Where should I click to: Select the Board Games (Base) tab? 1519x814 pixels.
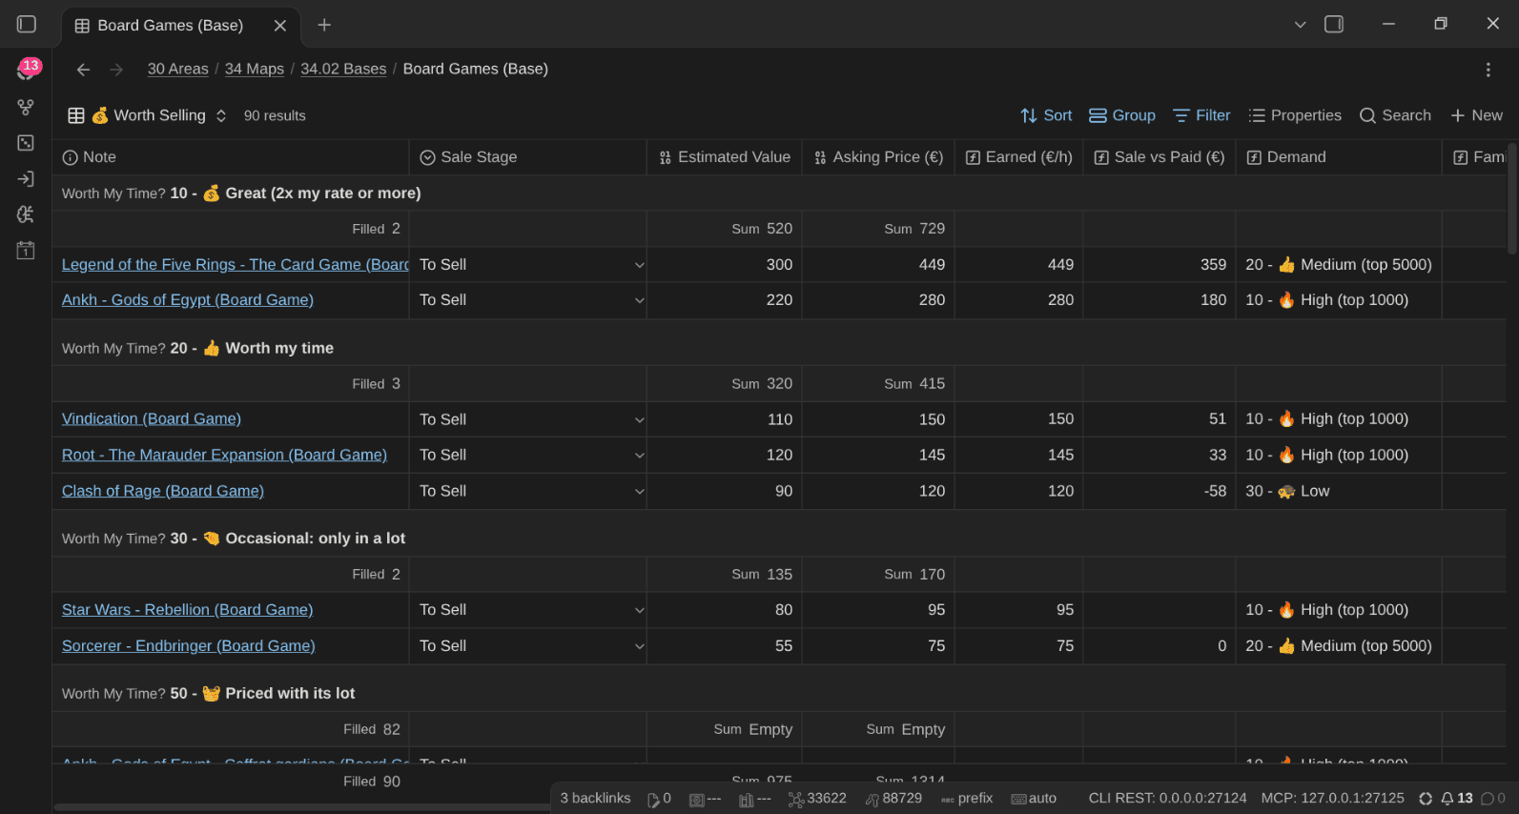point(170,26)
